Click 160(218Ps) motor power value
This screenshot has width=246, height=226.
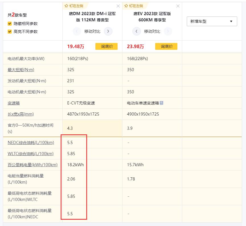[x=78, y=59]
